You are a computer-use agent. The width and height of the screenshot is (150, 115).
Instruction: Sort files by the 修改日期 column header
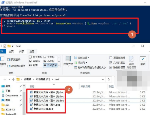[x=85, y=87]
